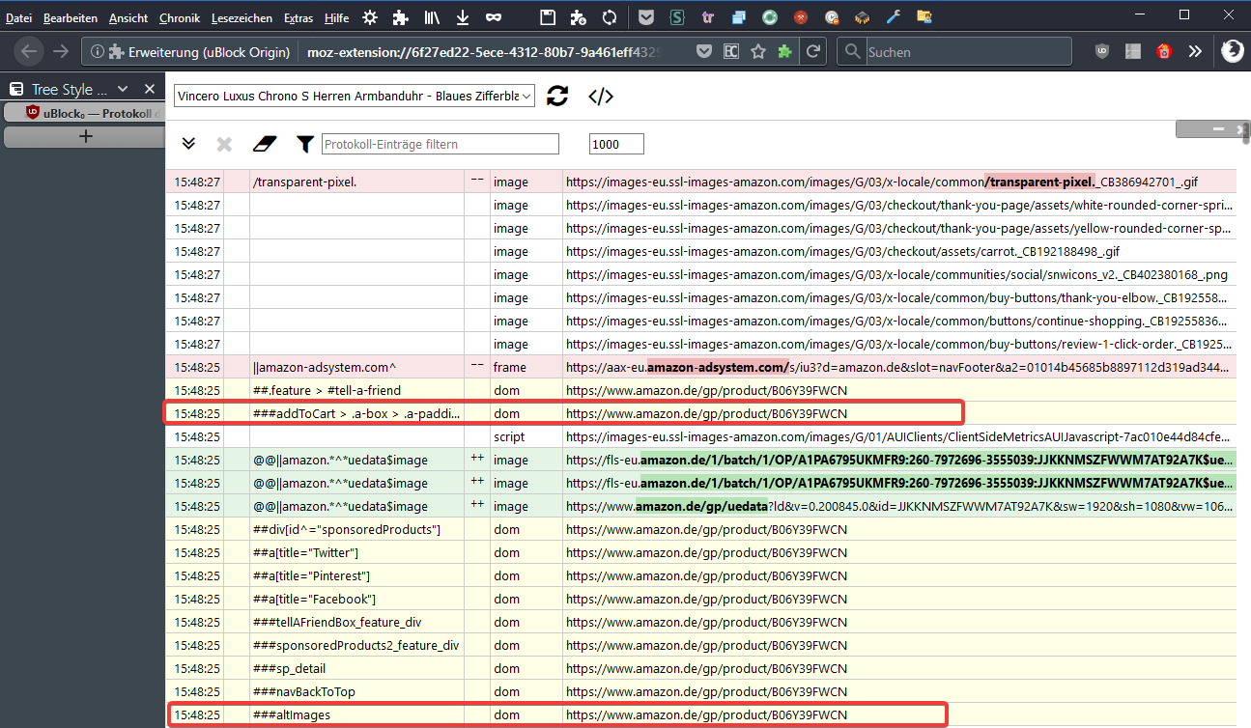Click the floppy disk save icon
Screen dimensions: 1251x728
pyautogui.click(x=548, y=17)
